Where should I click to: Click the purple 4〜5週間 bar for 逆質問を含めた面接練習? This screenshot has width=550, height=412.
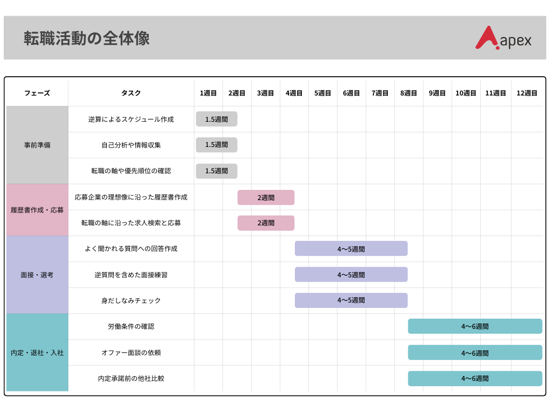point(351,274)
